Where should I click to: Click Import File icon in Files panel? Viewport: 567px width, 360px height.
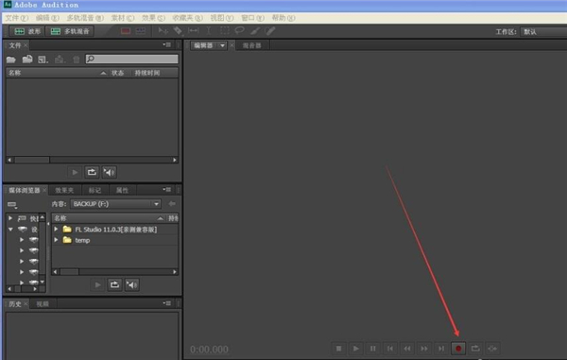point(27,59)
